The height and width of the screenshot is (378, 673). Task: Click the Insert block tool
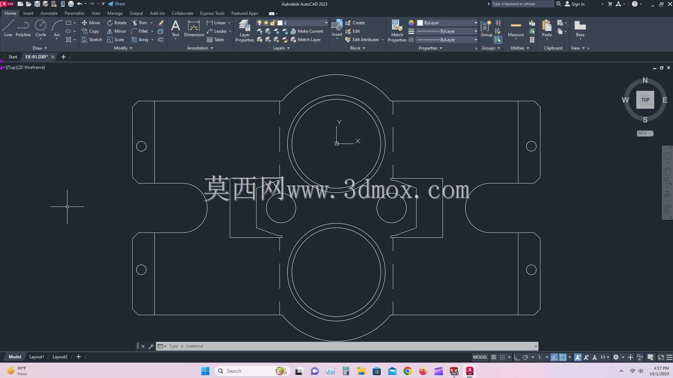click(x=337, y=28)
